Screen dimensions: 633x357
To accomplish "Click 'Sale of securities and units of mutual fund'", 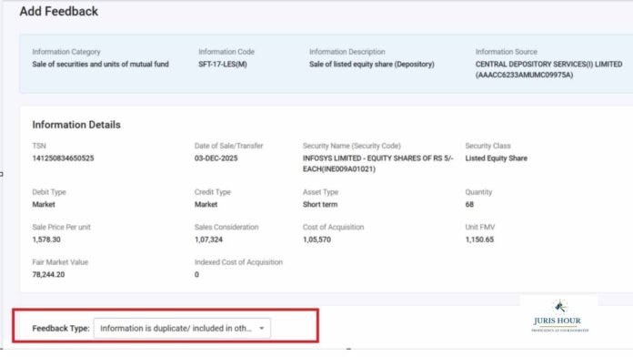I will coord(101,64).
